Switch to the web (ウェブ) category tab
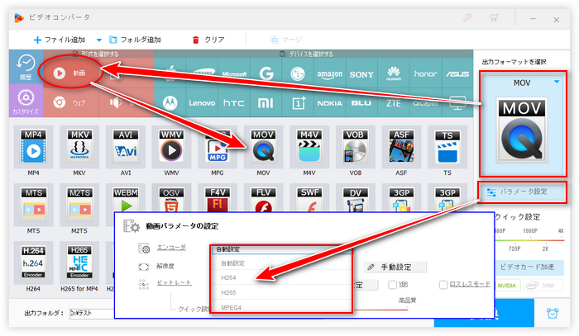579x336 pixels. (x=70, y=103)
